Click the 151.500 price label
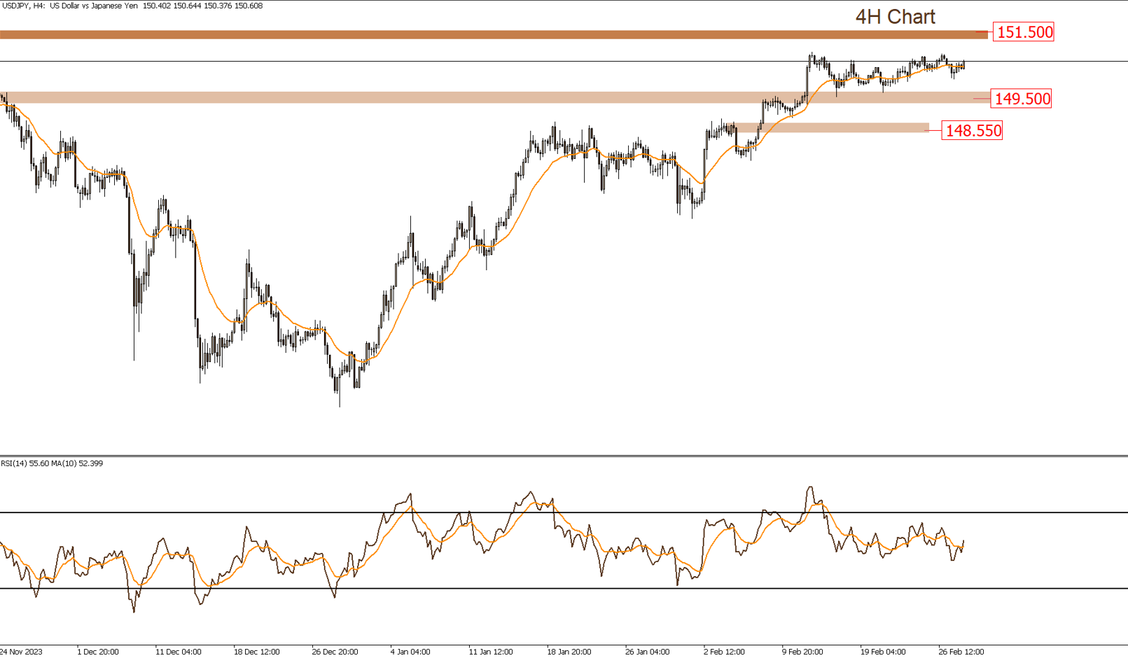The image size is (1128, 658). point(1023,32)
